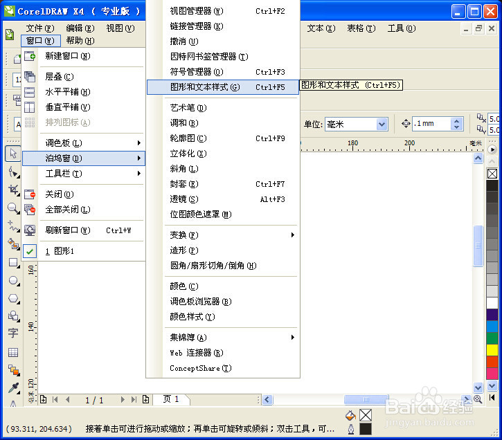Pick the white palette swatch
Screen dimensions: 502x440
point(492,302)
